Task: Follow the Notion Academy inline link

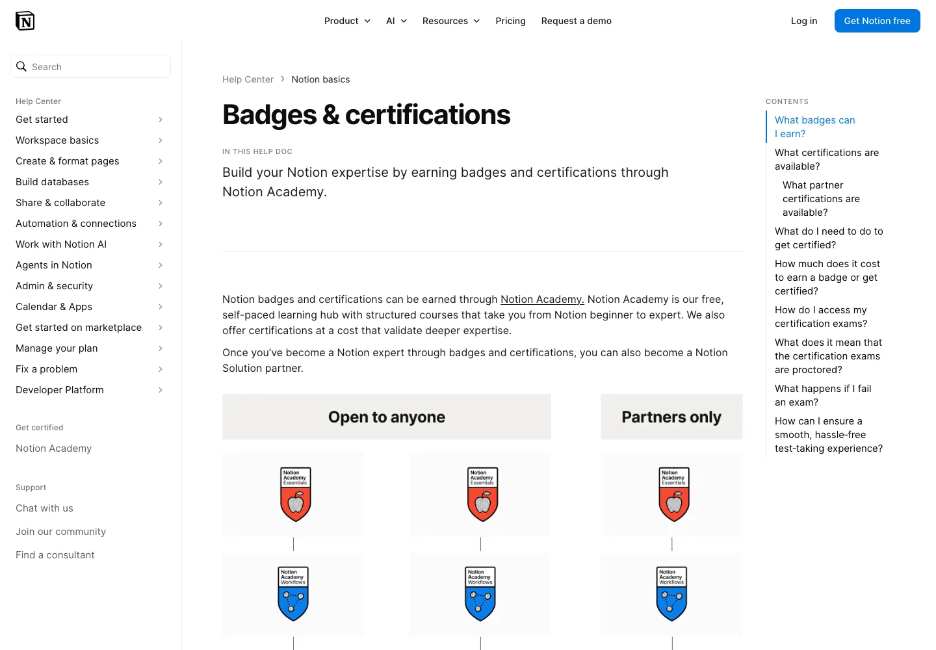Action: [x=542, y=299]
